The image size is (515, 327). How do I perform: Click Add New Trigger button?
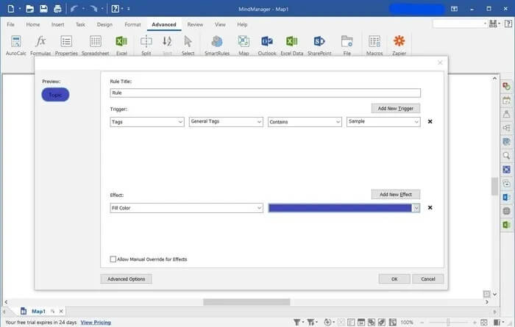(396, 108)
